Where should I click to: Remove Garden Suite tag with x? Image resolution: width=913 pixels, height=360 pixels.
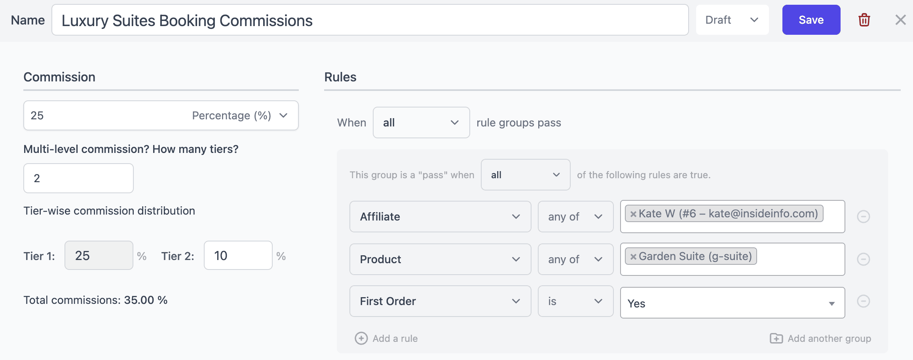[x=633, y=256]
